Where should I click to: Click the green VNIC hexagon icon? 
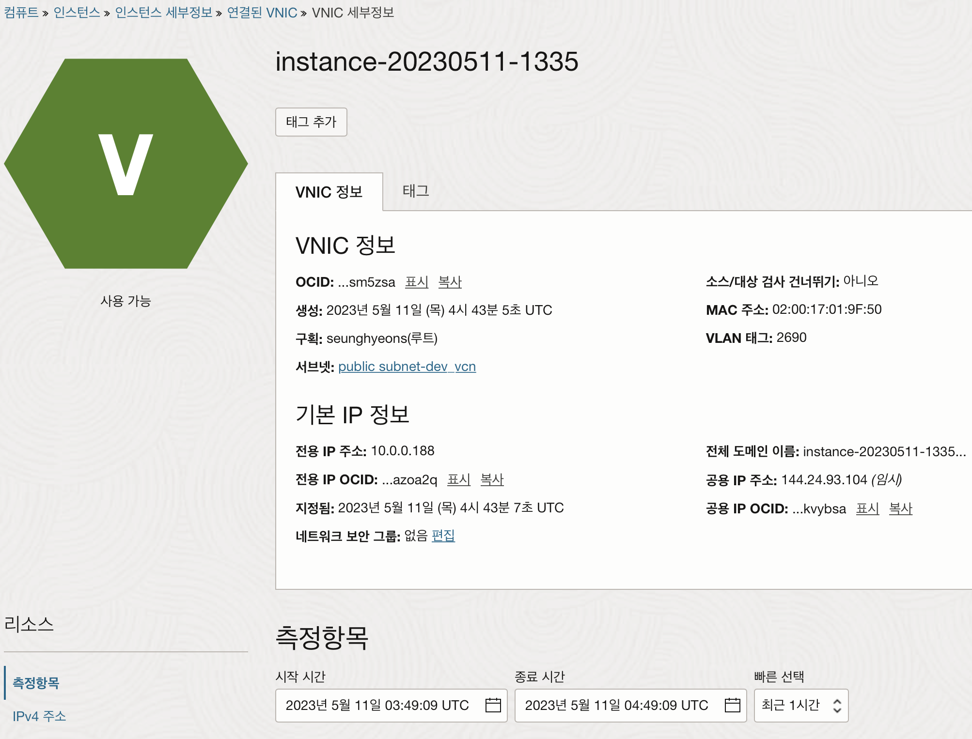coord(126,164)
